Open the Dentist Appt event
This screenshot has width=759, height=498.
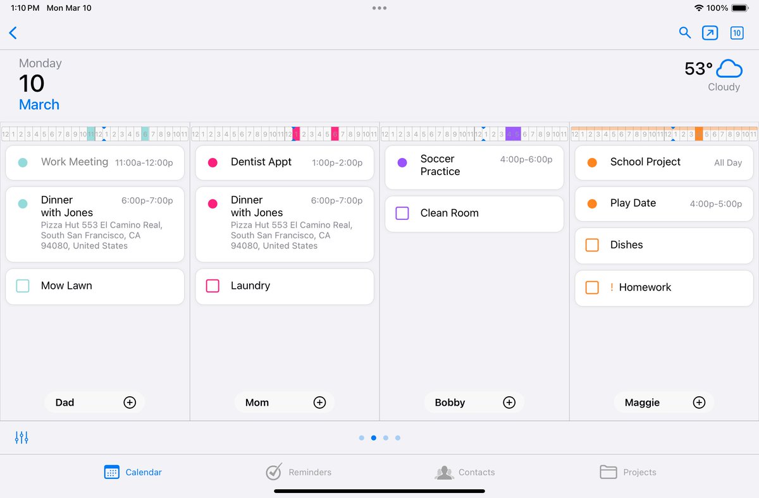coord(284,162)
